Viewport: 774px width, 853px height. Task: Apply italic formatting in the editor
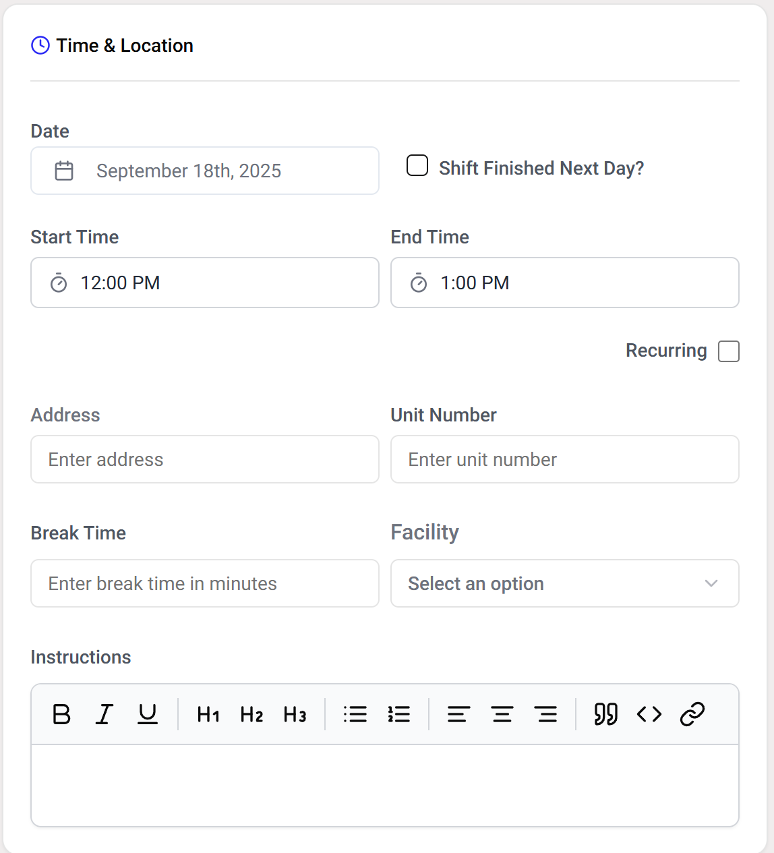(105, 714)
